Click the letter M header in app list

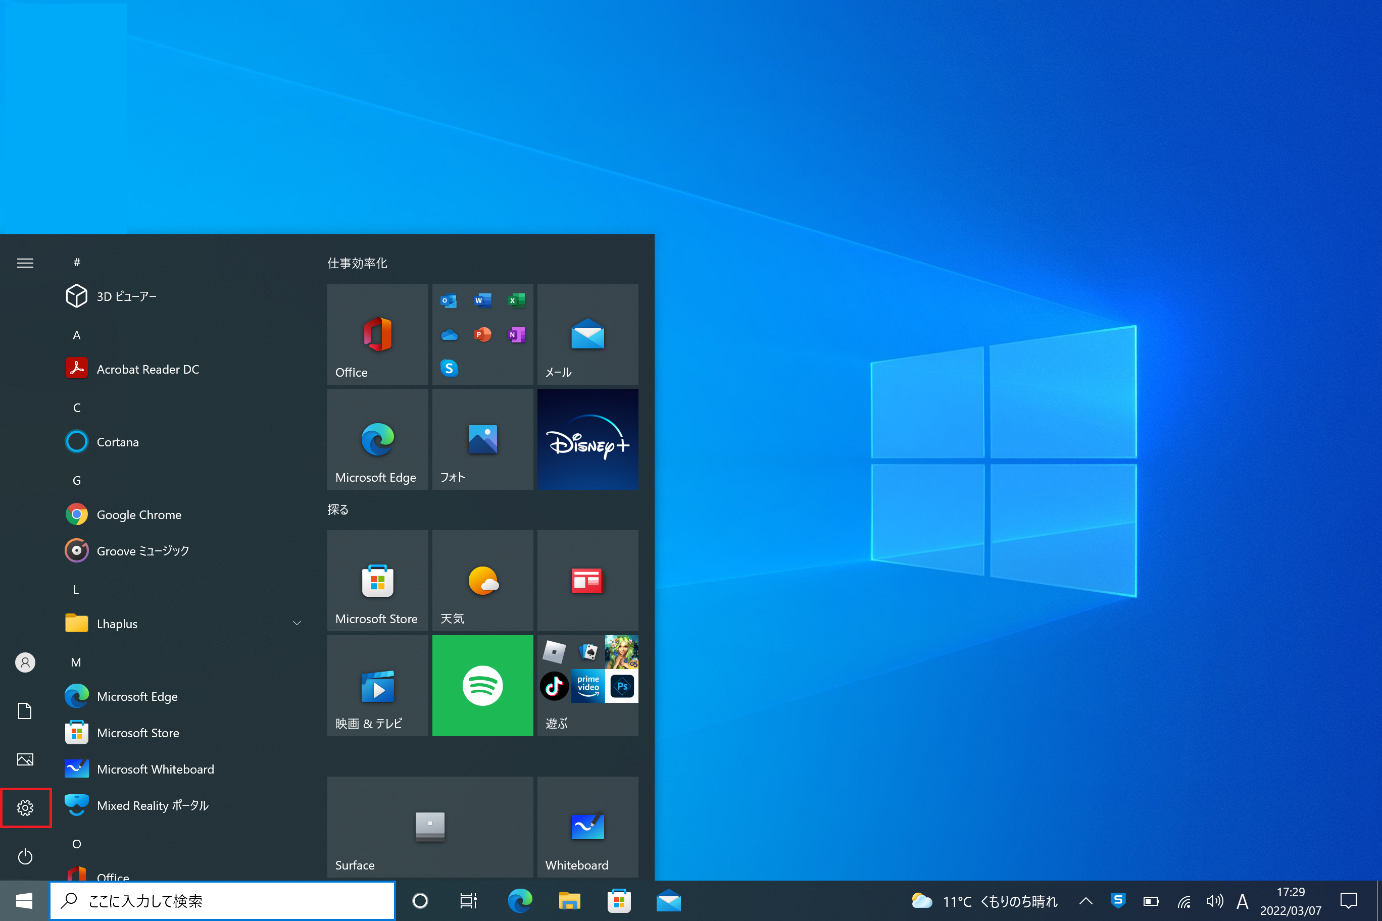click(76, 662)
